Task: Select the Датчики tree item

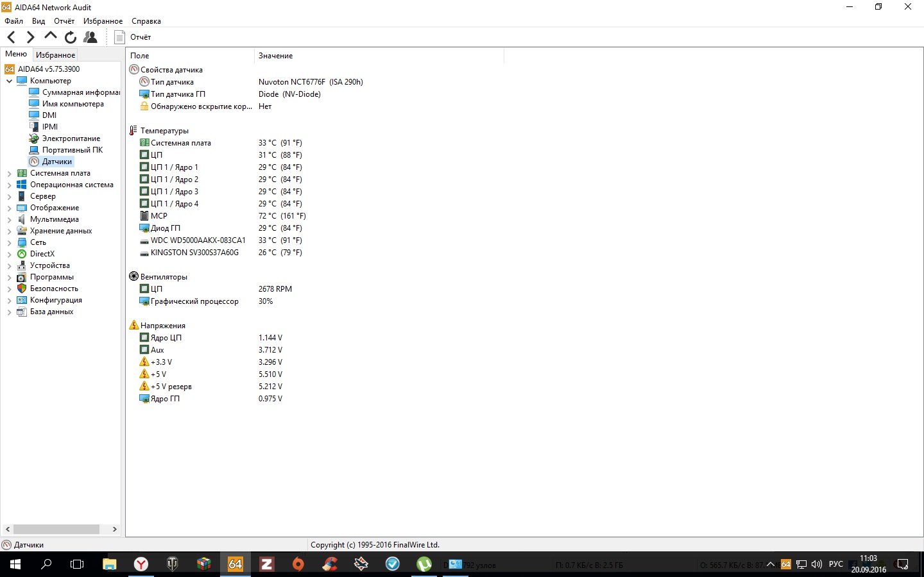Action: [x=57, y=162]
